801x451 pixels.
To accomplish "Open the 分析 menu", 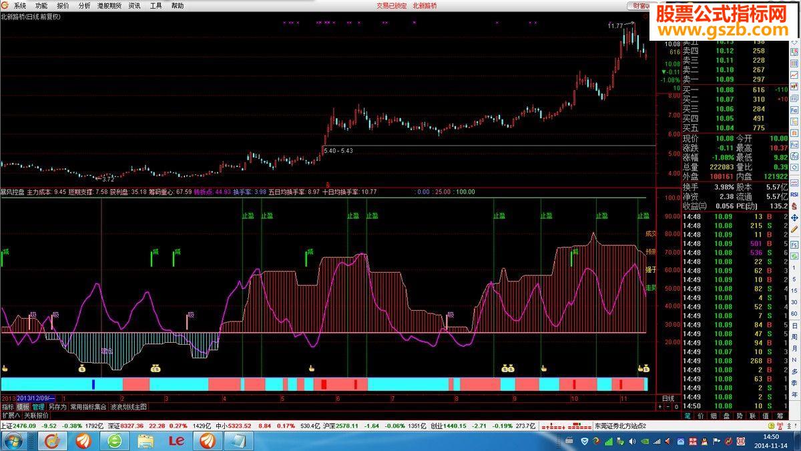I will (x=84, y=5).
